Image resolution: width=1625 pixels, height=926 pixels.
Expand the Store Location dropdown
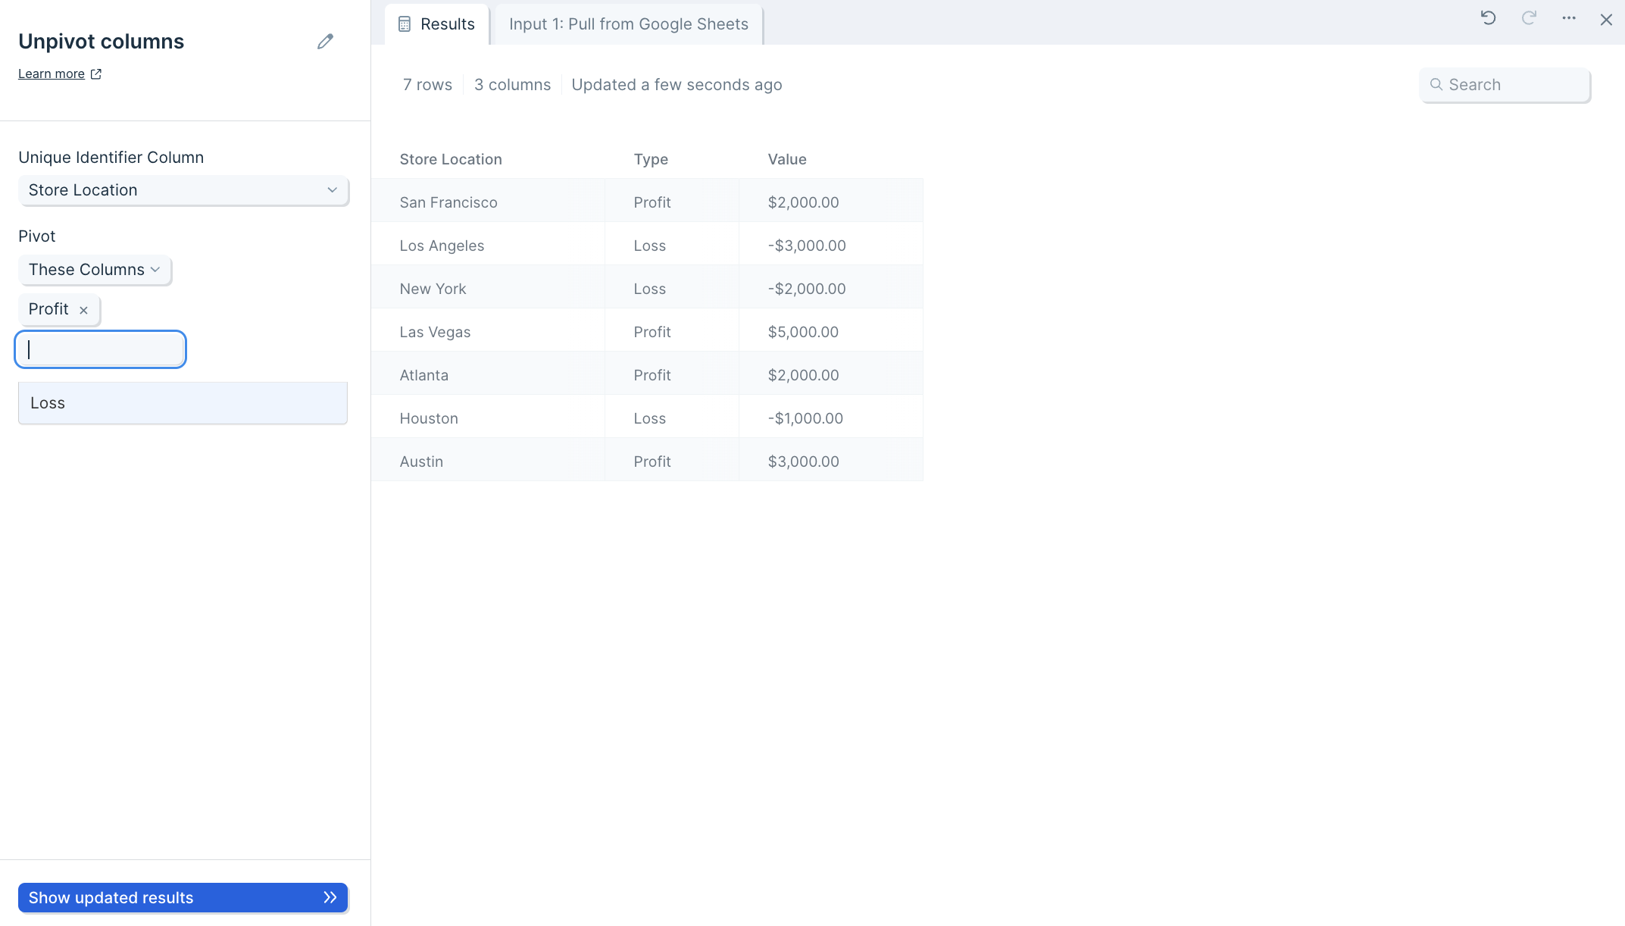click(183, 190)
